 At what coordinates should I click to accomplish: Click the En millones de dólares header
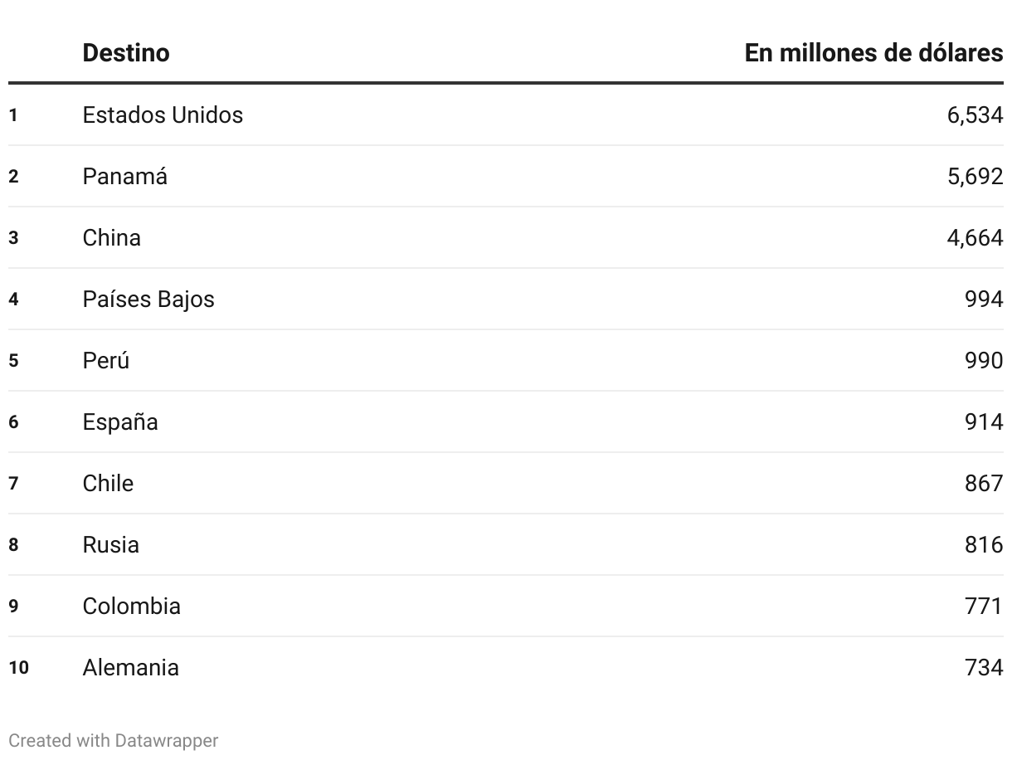click(x=873, y=53)
